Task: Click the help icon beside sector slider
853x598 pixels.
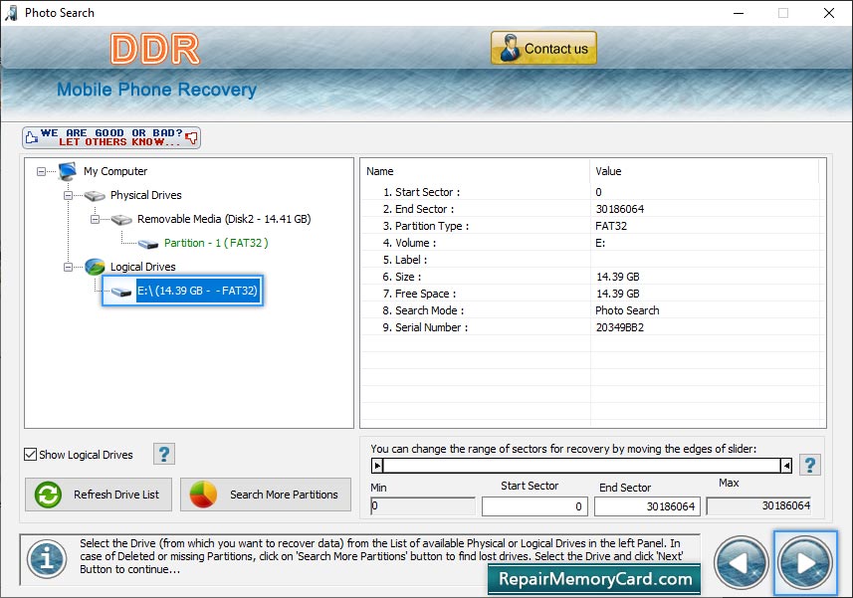Action: (810, 465)
